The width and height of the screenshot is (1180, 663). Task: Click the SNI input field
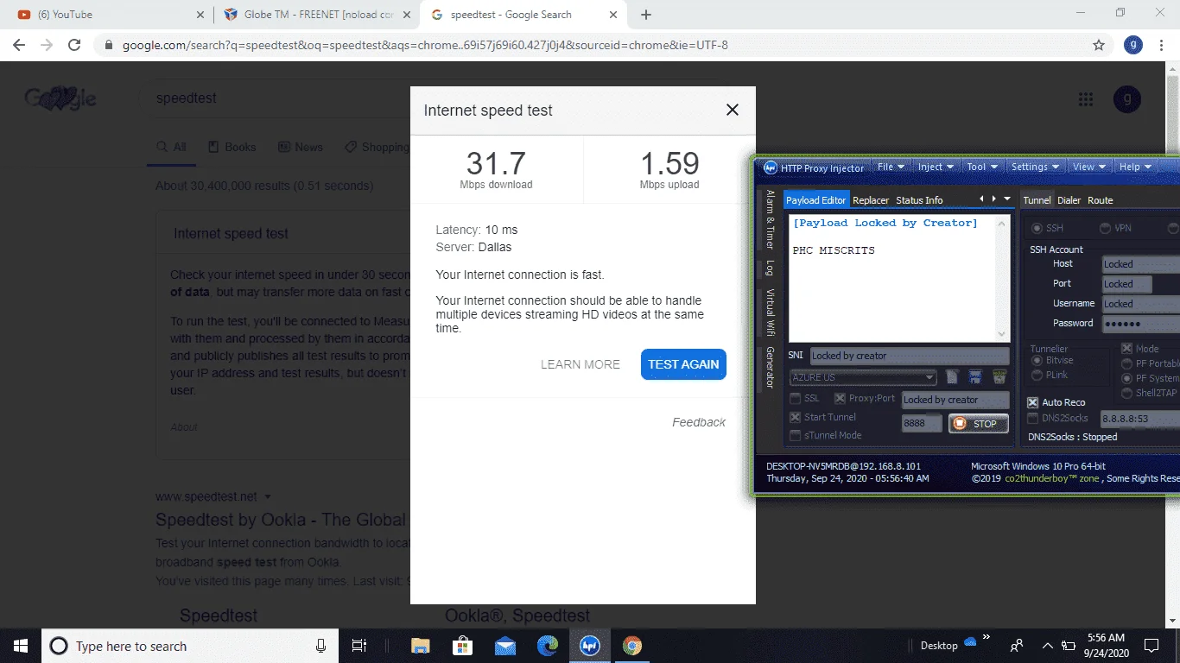(x=909, y=356)
